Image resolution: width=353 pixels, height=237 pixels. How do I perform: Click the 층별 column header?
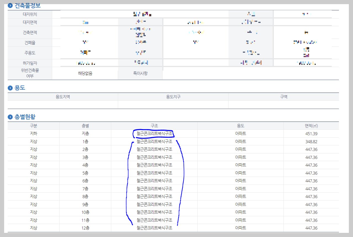click(85, 126)
